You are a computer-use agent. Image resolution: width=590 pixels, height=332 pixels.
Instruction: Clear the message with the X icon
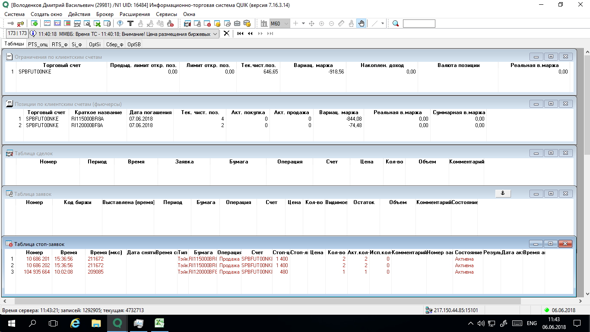(226, 34)
